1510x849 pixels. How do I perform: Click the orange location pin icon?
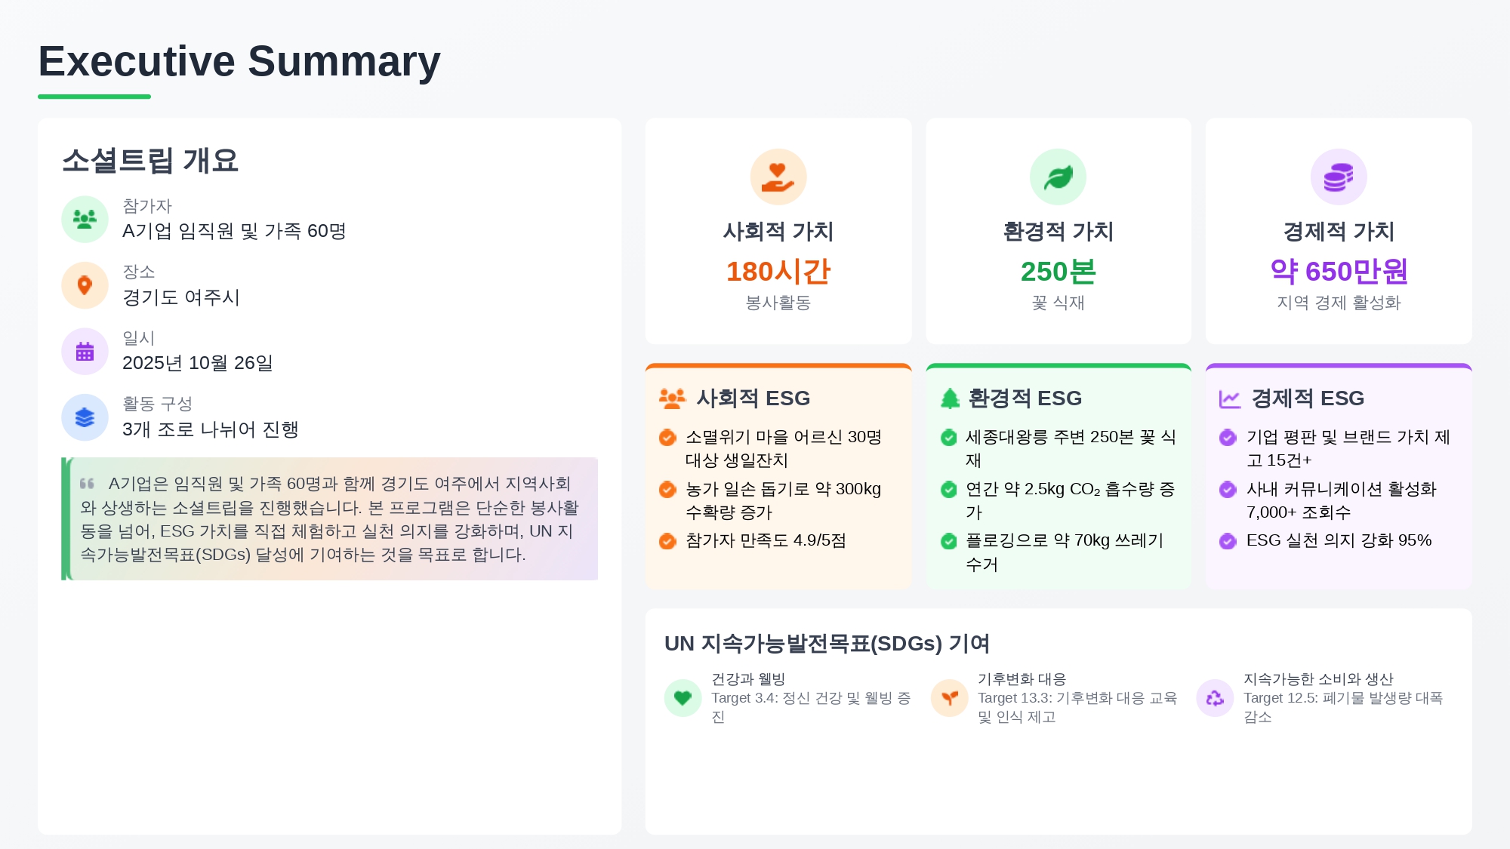(85, 285)
